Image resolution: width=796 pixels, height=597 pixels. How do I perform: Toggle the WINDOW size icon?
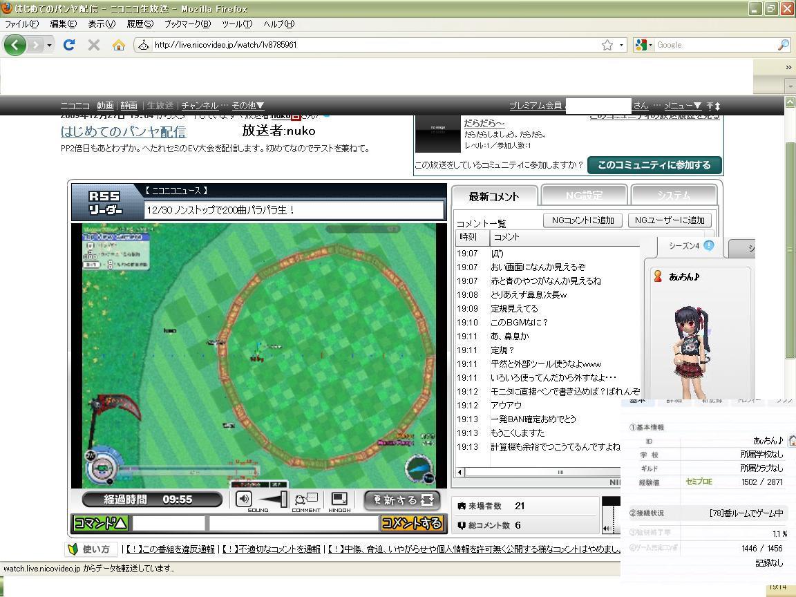(339, 499)
